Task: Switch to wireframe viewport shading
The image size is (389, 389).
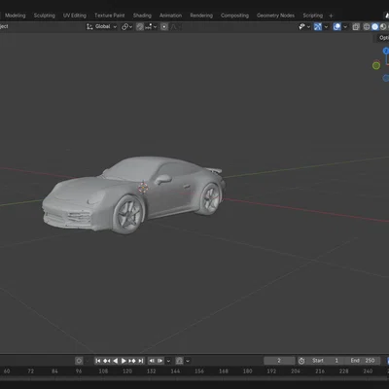Action: tap(367, 27)
